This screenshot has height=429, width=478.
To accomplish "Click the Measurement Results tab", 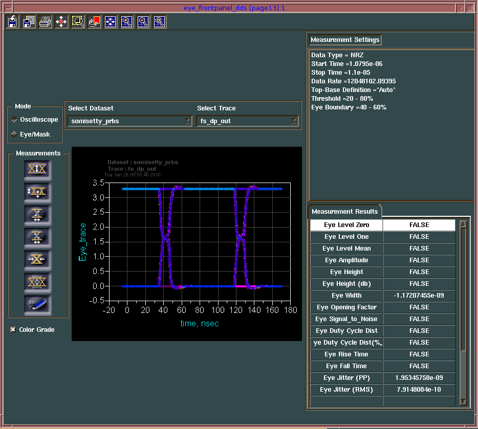I will coord(345,211).
